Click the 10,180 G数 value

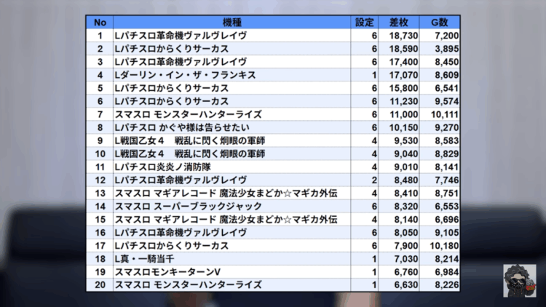pyautogui.click(x=444, y=245)
